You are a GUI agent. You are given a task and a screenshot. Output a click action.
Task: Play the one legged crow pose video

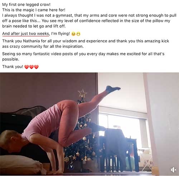click(89, 124)
